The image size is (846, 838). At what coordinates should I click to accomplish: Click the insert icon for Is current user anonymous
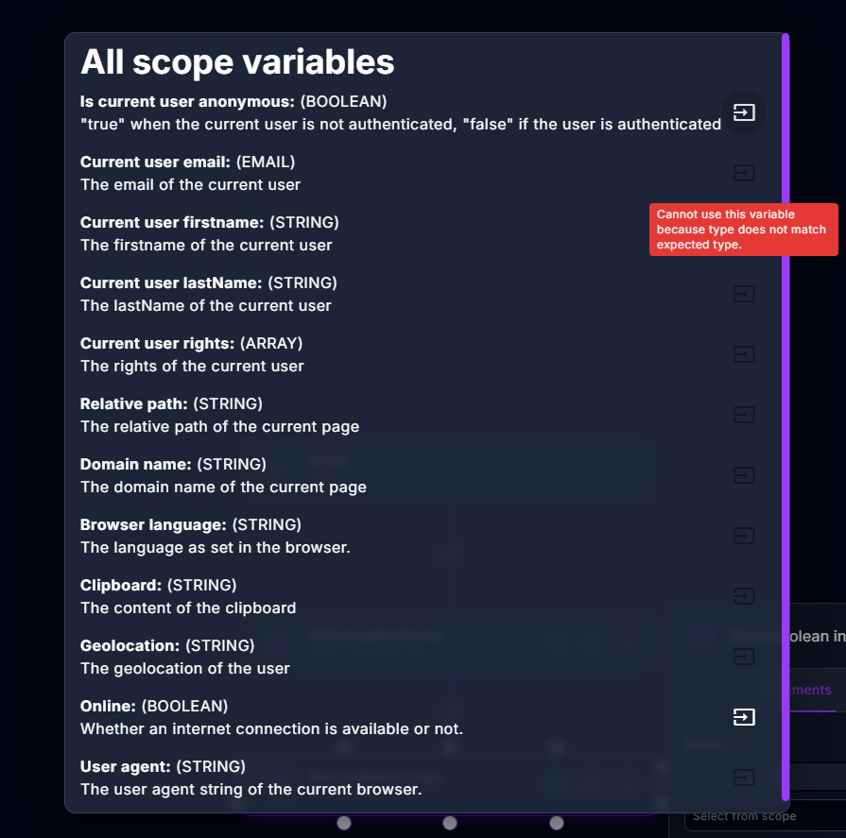point(744,112)
